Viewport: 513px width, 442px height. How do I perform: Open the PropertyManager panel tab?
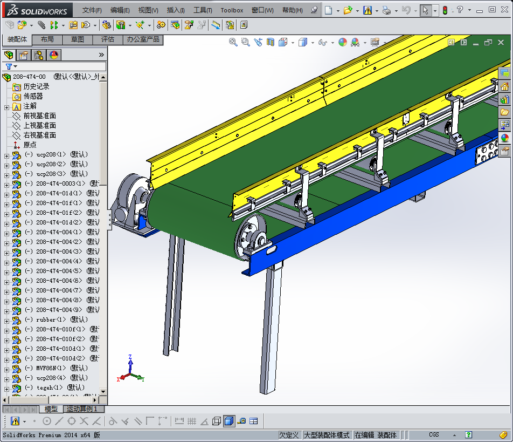pos(23,55)
